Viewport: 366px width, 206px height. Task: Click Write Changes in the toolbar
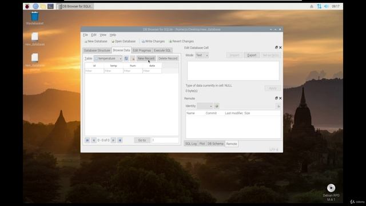tap(153, 41)
